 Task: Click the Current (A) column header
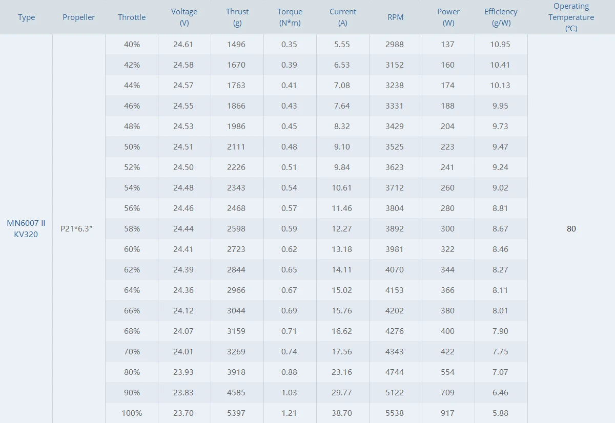coord(343,17)
